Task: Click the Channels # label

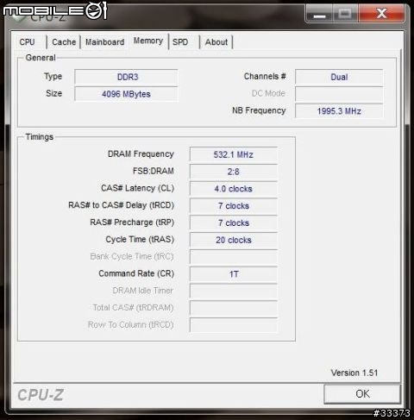Action: point(265,77)
